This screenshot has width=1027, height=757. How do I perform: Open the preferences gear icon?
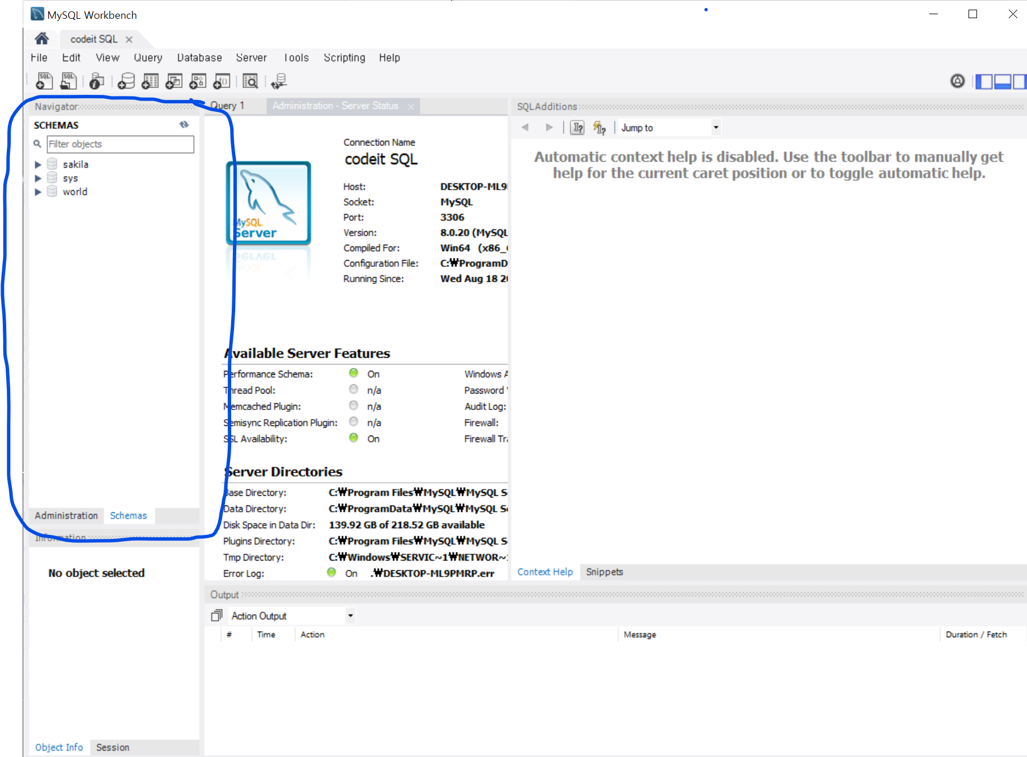958,81
